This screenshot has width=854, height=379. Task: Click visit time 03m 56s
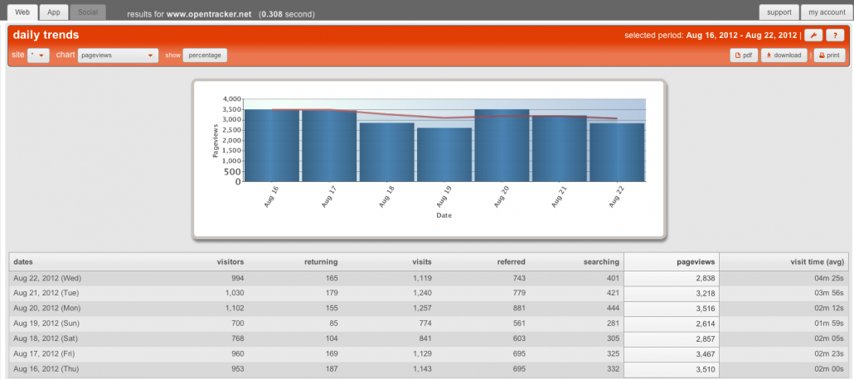click(827, 294)
